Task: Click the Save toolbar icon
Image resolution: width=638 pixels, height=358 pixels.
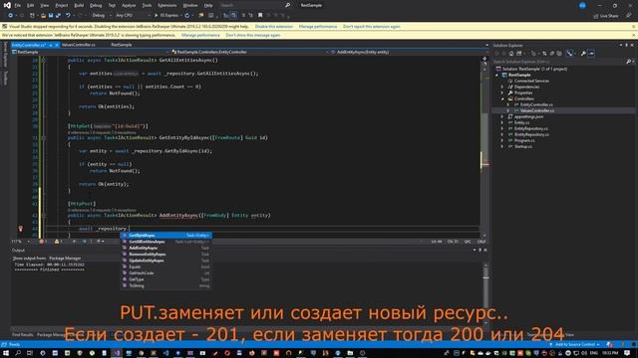Action: 51,16
